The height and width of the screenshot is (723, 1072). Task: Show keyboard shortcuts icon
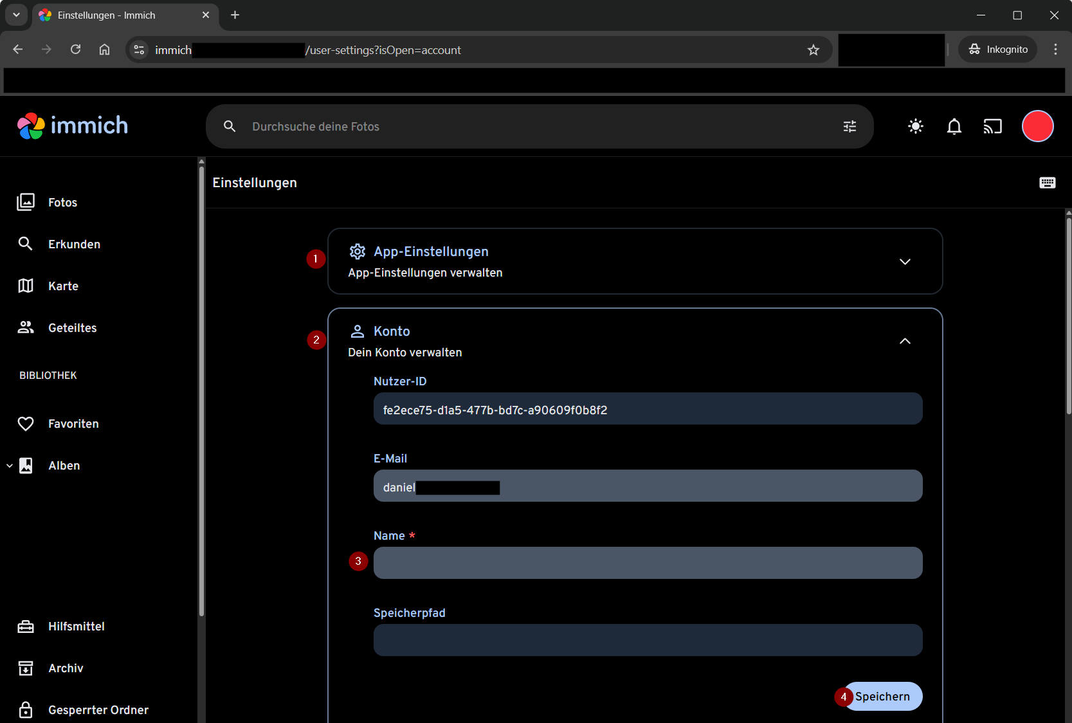coord(1048,183)
